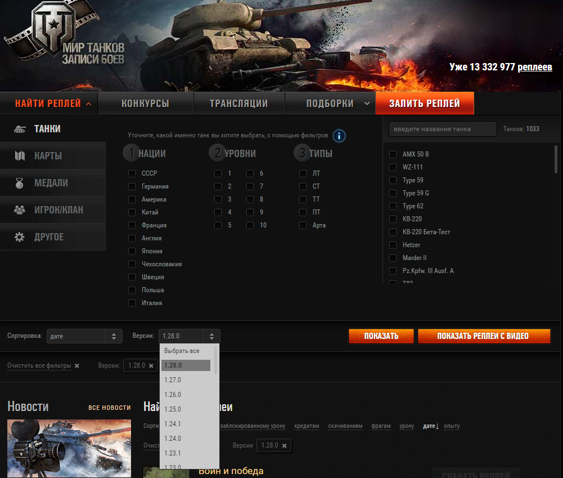Screen dimensions: 563x478
Task: Enable the level 10 checkbox
Action: click(x=250, y=225)
